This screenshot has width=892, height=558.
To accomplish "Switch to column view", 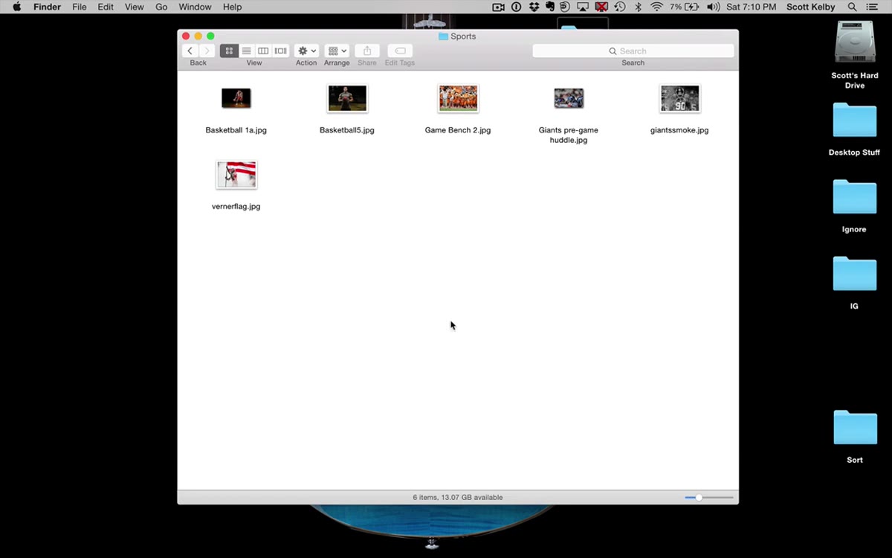I will point(263,51).
